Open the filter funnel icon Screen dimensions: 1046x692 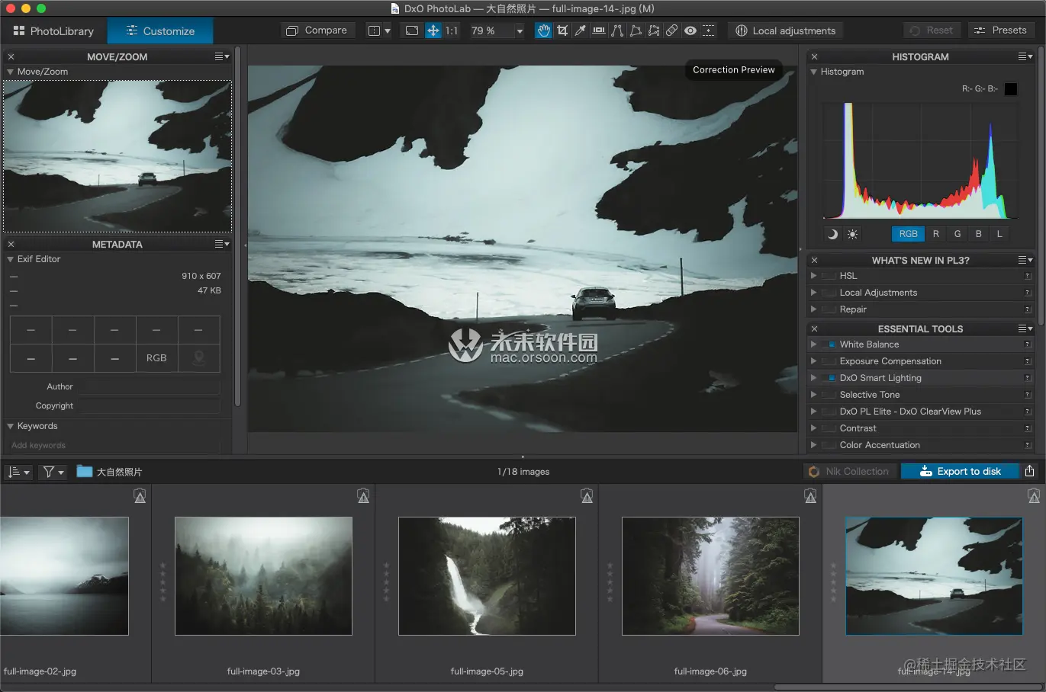[x=53, y=472]
